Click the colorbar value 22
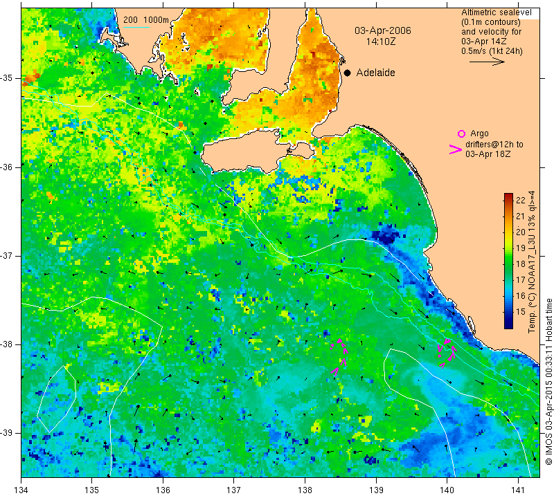 pos(521,200)
